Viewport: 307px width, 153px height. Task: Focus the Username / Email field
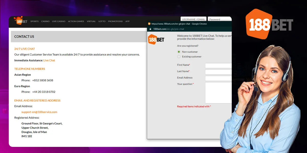point(194,19)
